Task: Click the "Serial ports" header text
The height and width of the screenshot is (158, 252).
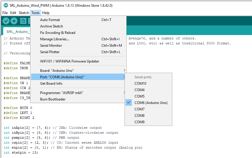Action: pos(143,77)
